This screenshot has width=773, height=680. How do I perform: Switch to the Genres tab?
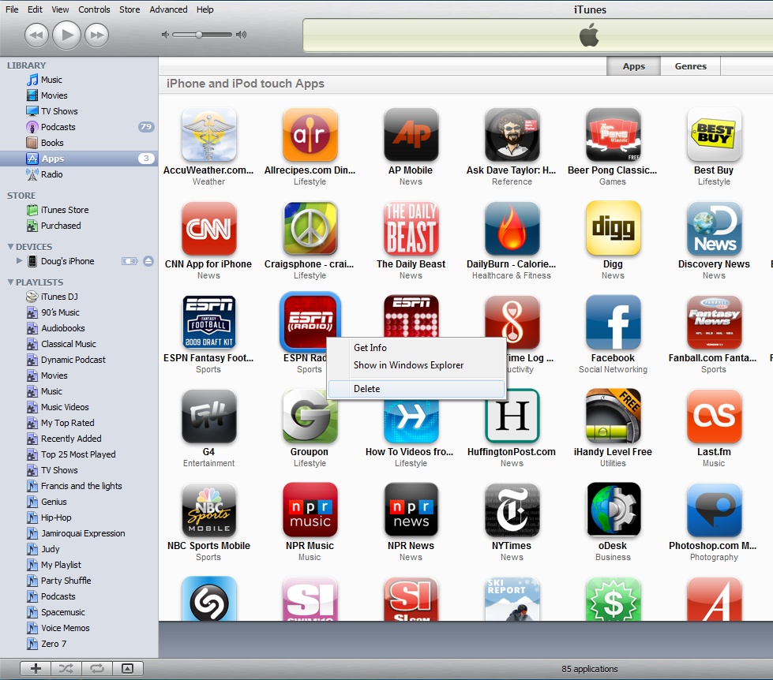[x=691, y=66]
